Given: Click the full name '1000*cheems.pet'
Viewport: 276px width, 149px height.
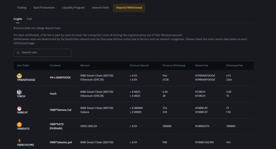Looking at the screenshot, I should 61,142.
